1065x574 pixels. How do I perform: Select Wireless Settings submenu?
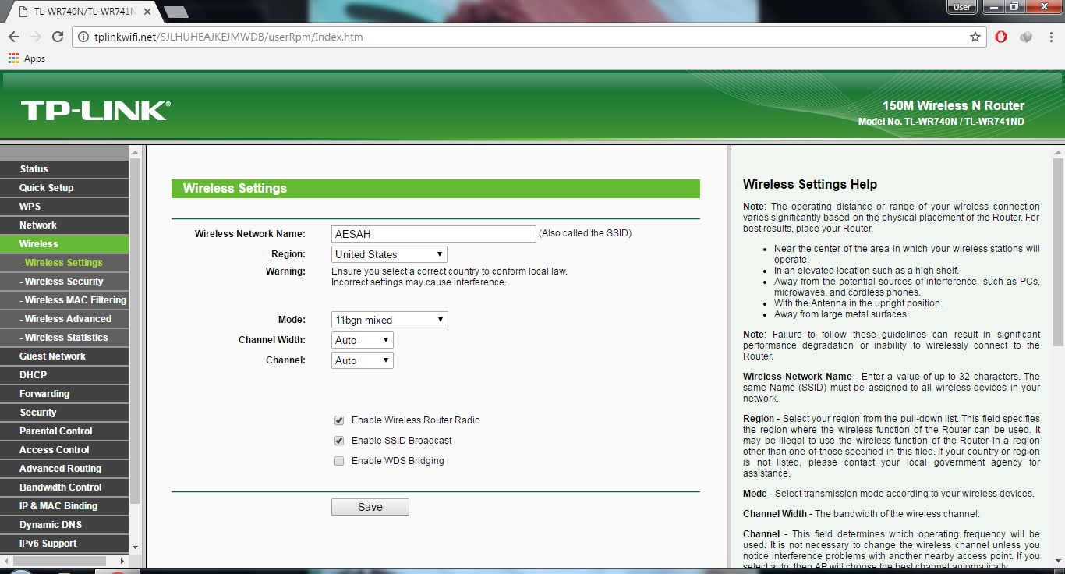64,263
